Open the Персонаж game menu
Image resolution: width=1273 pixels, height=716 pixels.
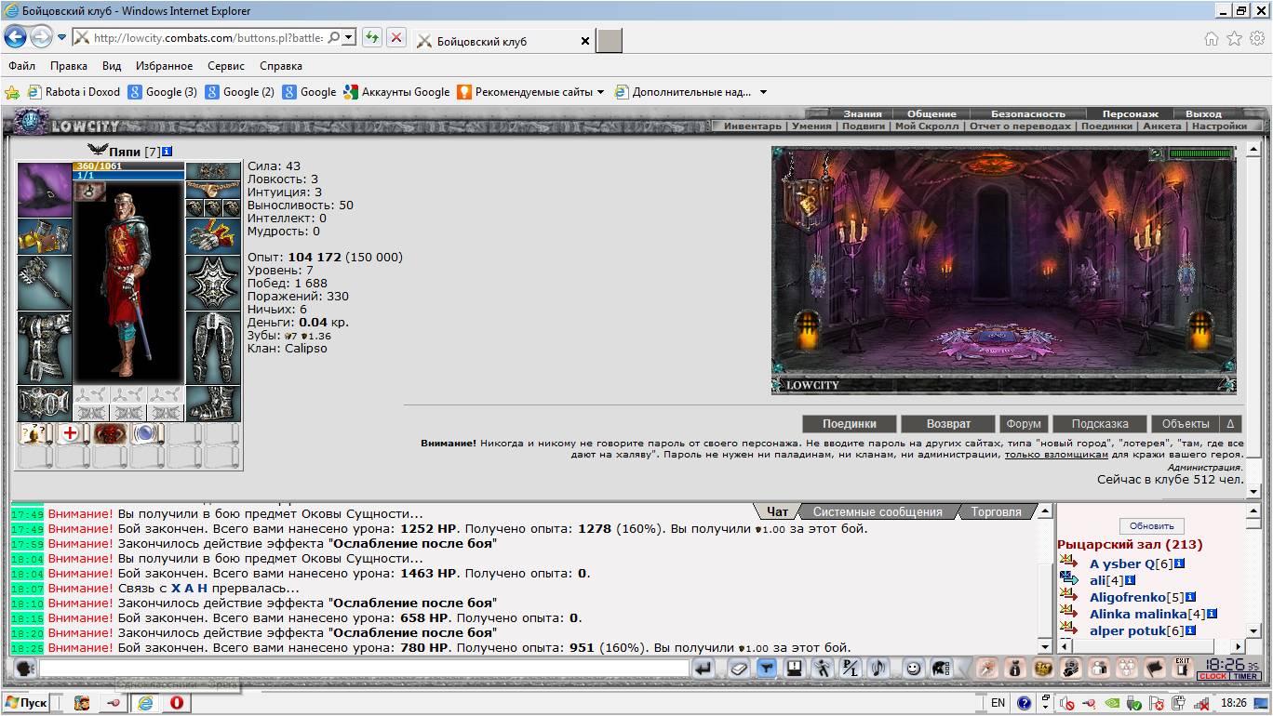(1131, 113)
